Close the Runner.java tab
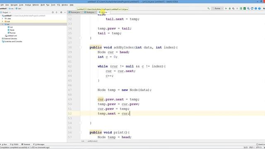The image size is (265, 149). [81, 12]
